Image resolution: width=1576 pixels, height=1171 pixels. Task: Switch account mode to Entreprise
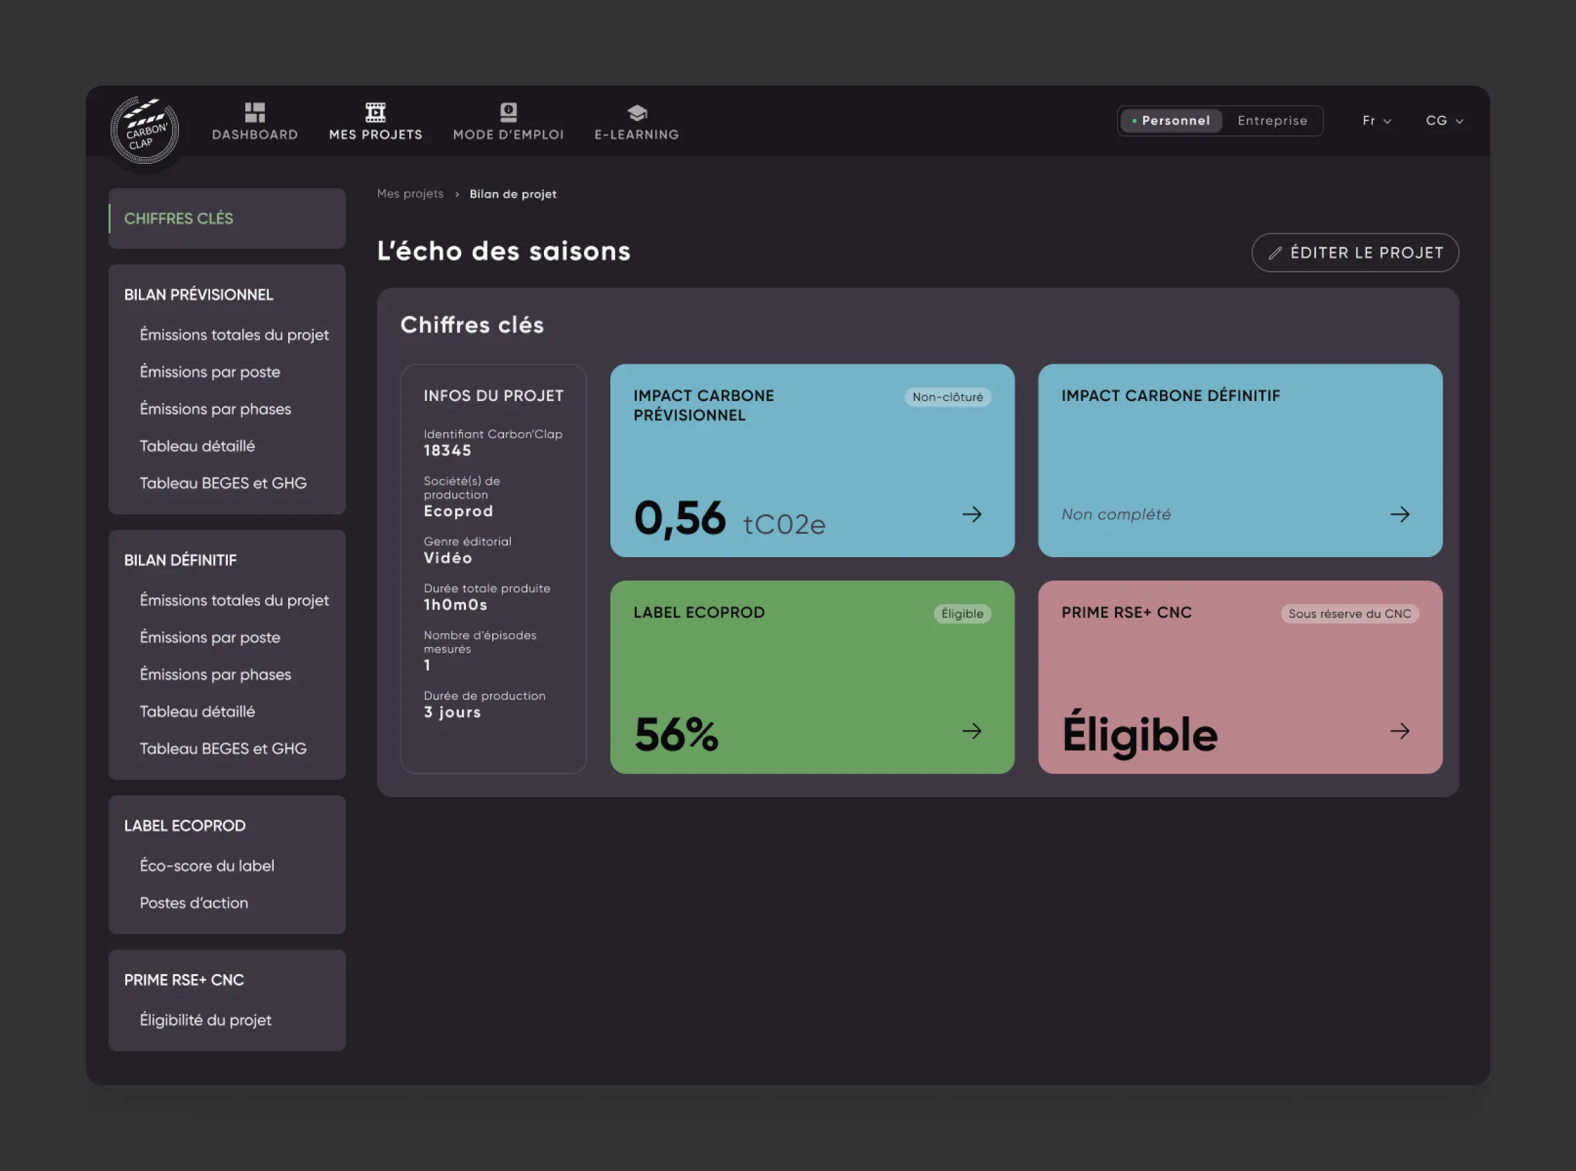tap(1272, 120)
